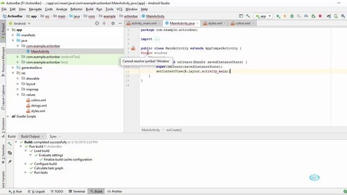
Task: Collapse the java folder
Action: (x=13, y=41)
